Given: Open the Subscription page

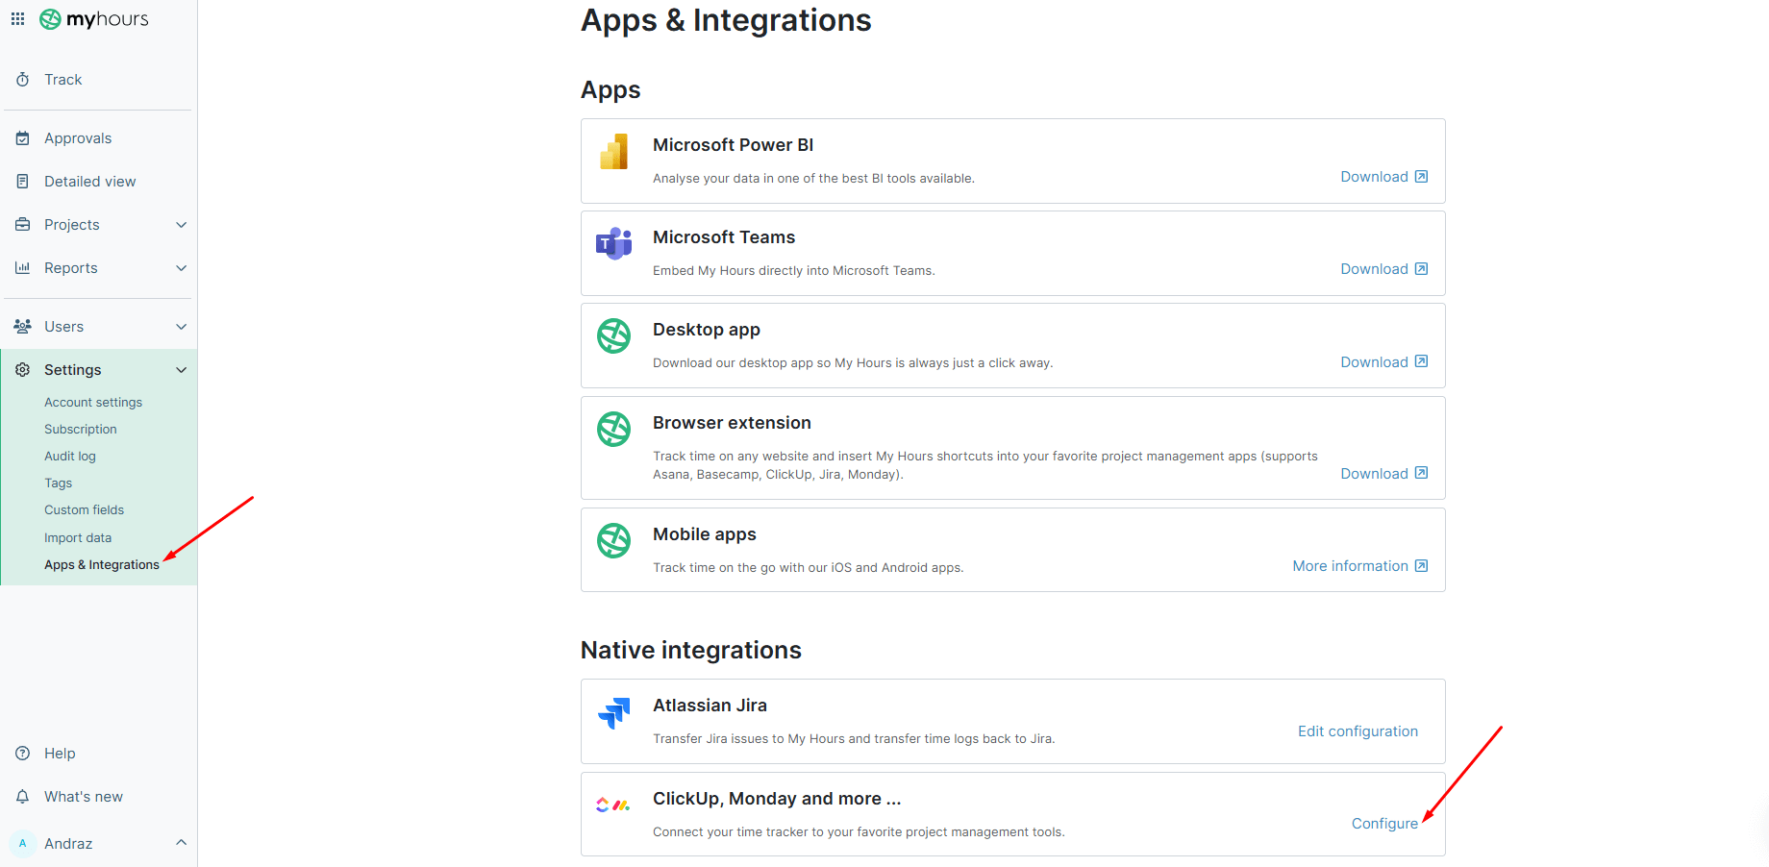Looking at the screenshot, I should coord(81,430).
